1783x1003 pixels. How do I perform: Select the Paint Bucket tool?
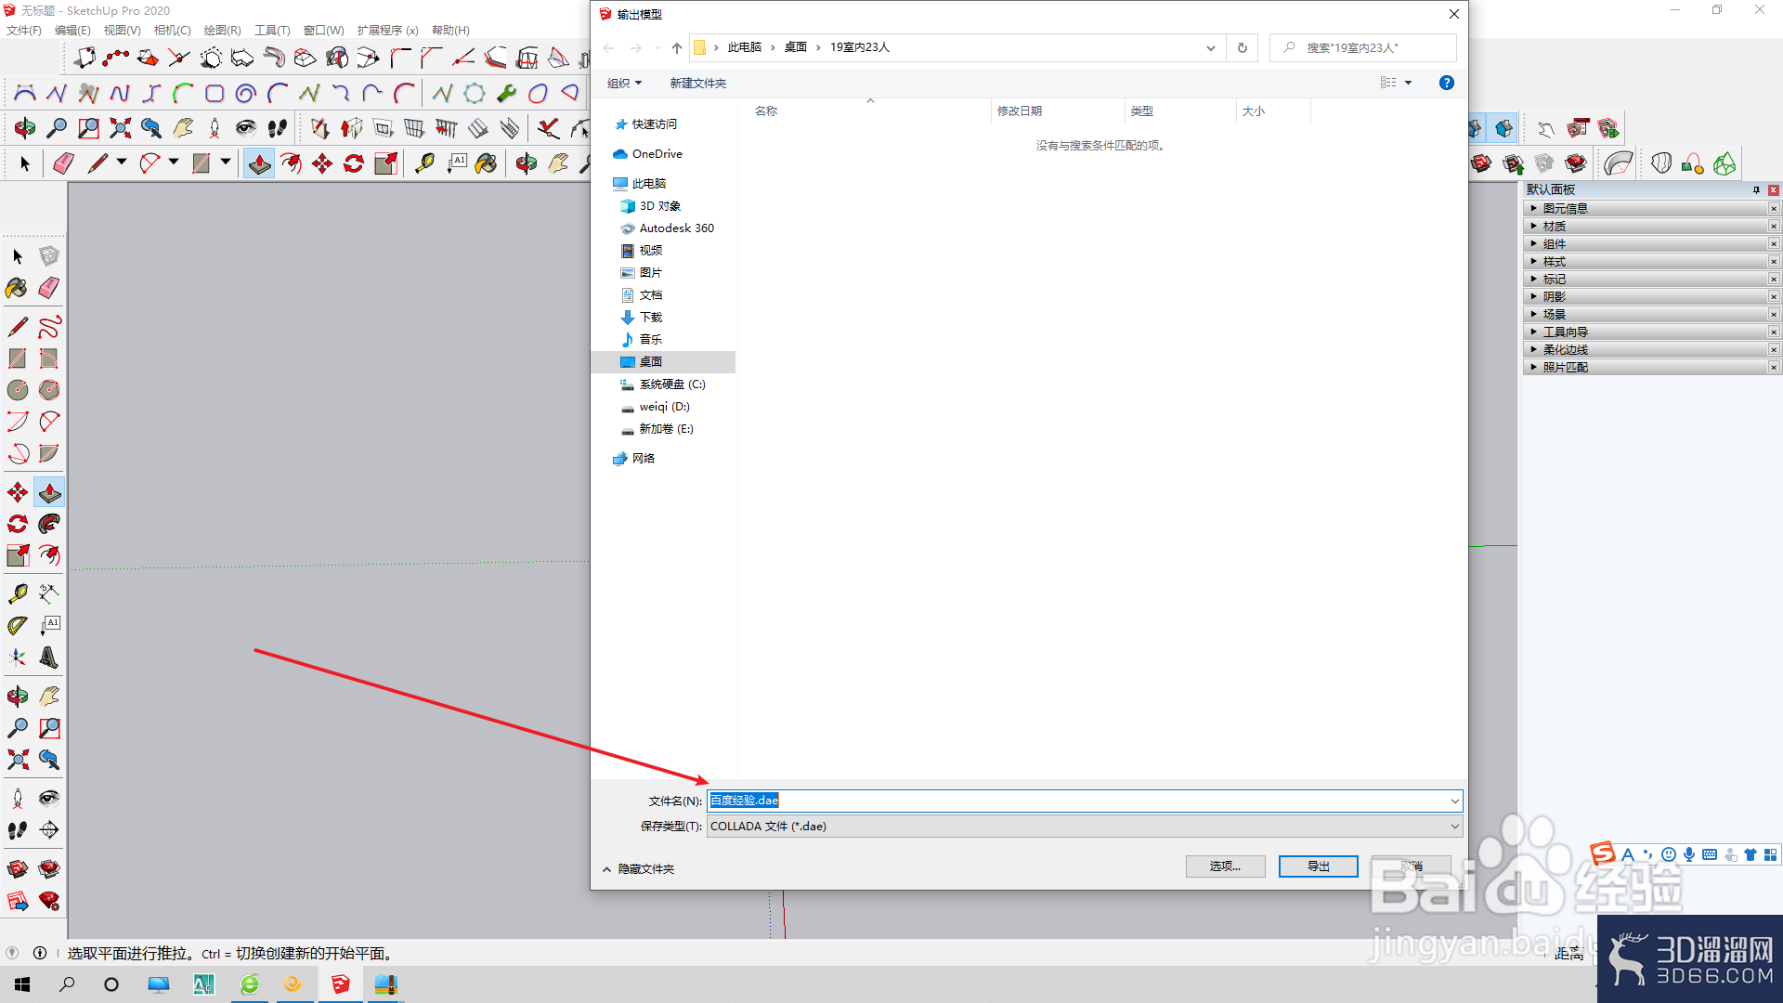tap(18, 288)
